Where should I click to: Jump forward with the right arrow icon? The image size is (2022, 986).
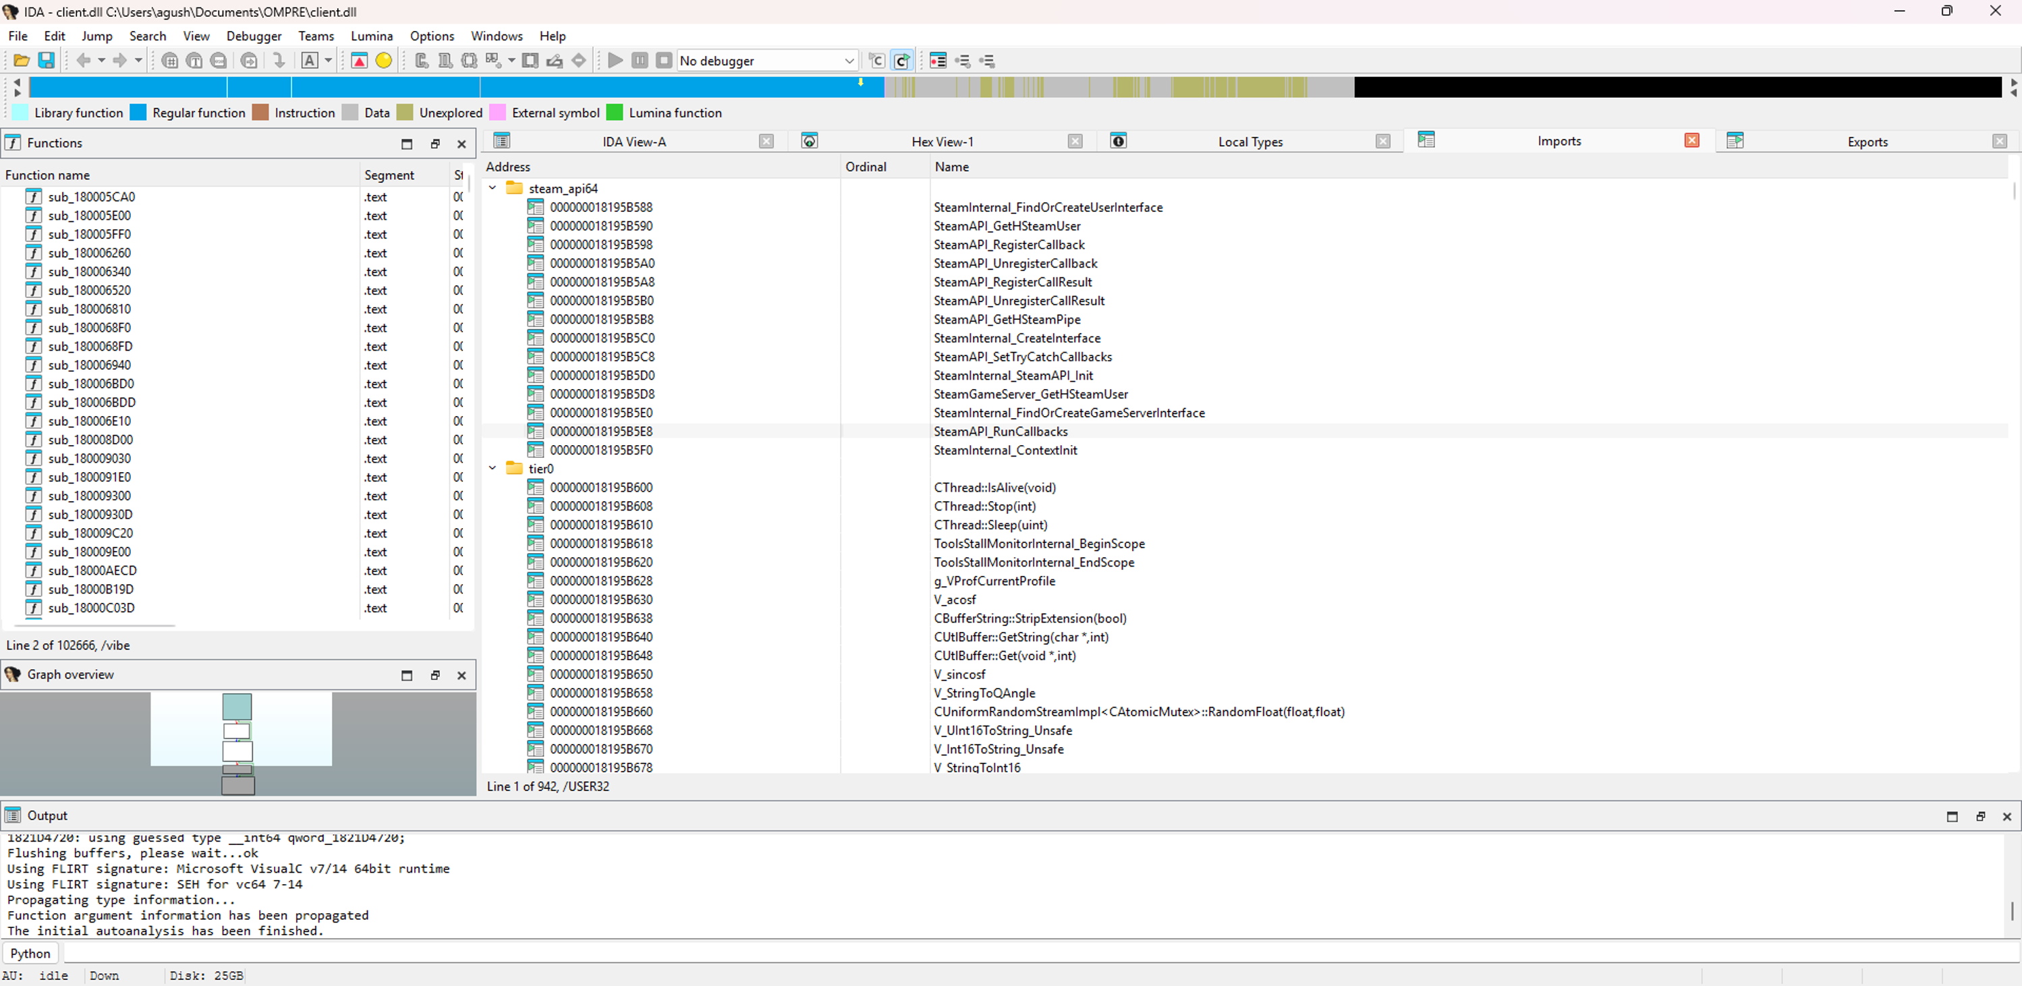(x=119, y=61)
